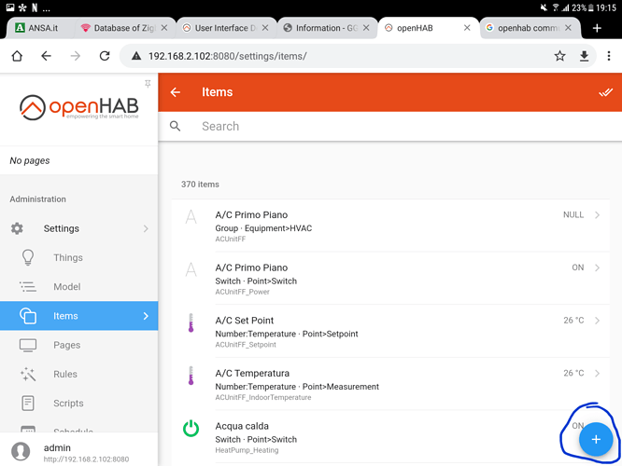Expand chevron of A/C Temperatura row
This screenshot has height=466, width=622.
point(597,373)
